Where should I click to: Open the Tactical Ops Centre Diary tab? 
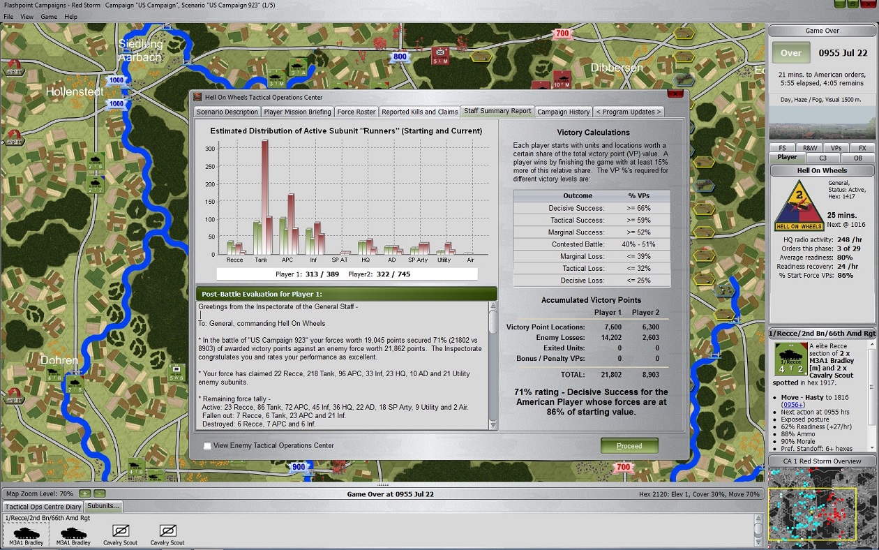pos(43,507)
